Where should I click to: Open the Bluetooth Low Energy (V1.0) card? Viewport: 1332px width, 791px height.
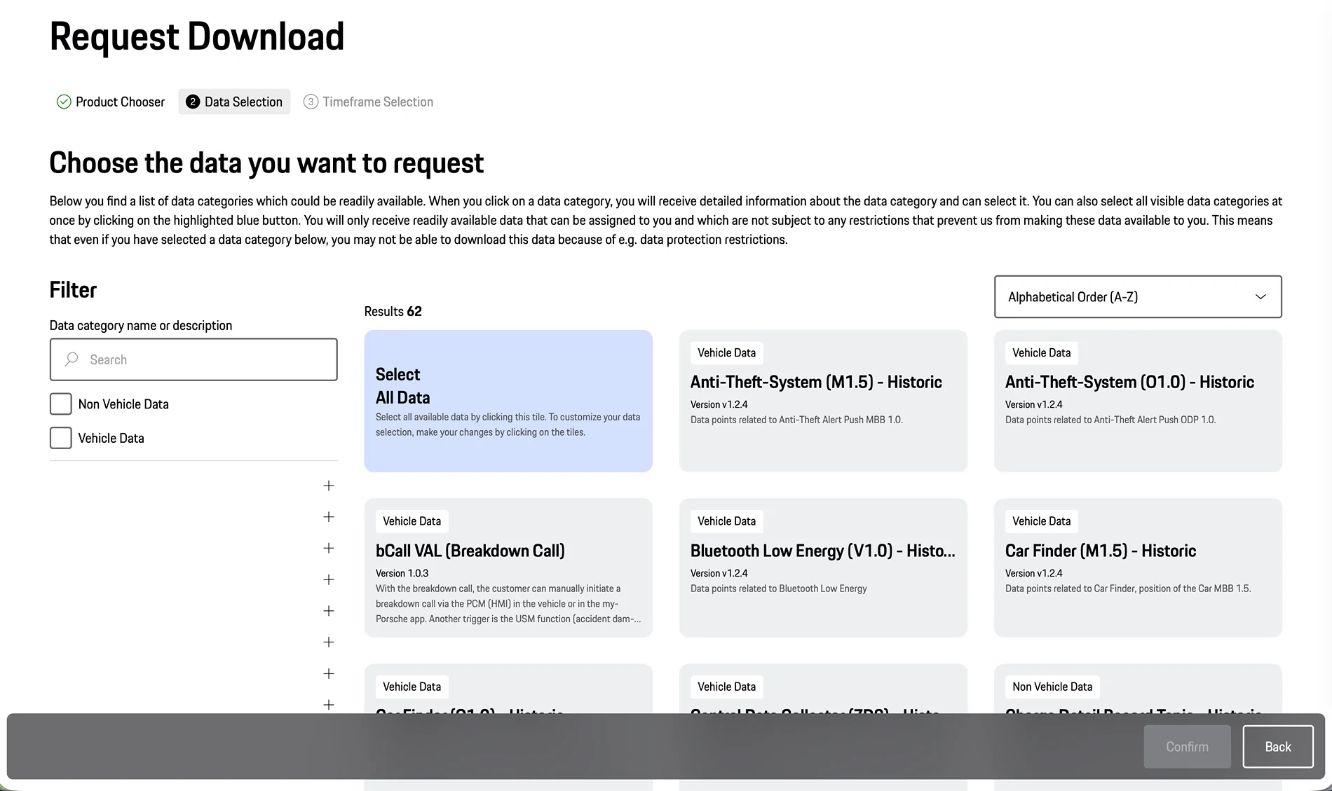(823, 568)
